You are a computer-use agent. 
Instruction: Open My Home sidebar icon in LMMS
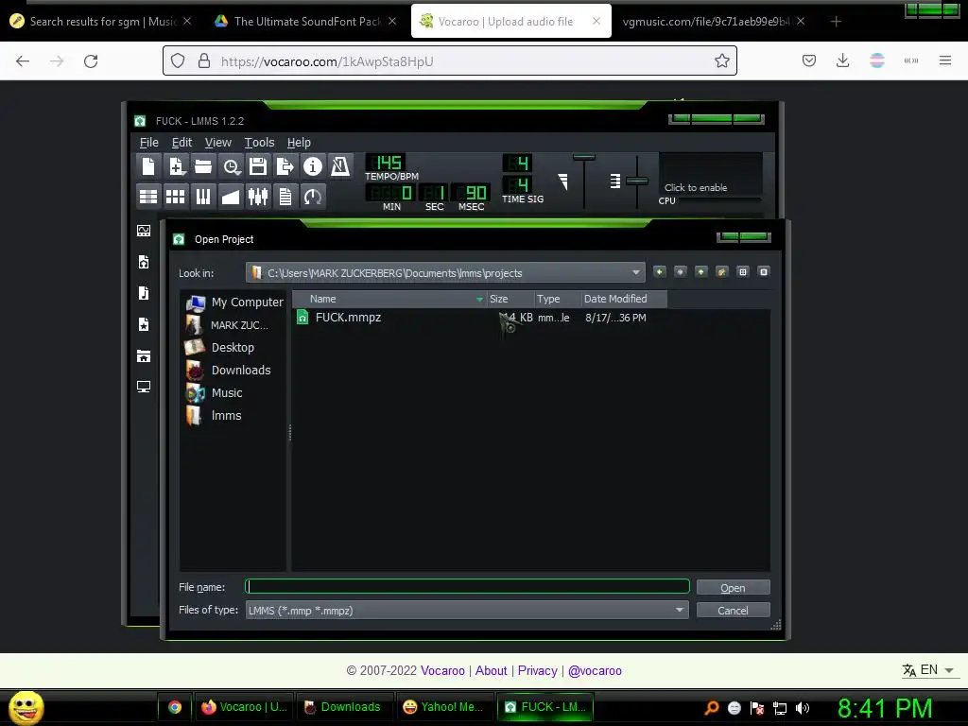(x=144, y=355)
